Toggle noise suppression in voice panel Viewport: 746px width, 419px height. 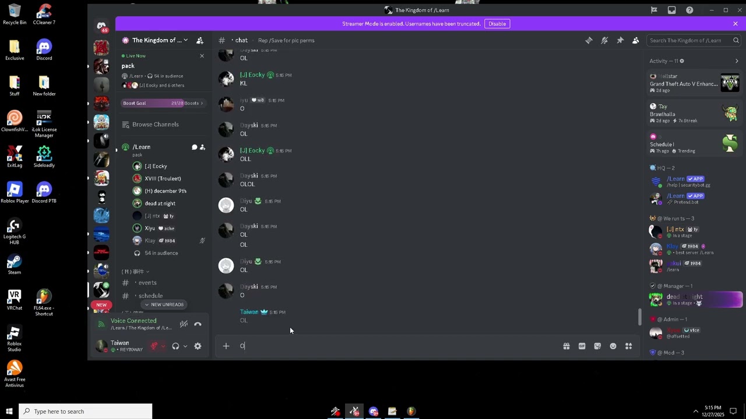point(184,324)
